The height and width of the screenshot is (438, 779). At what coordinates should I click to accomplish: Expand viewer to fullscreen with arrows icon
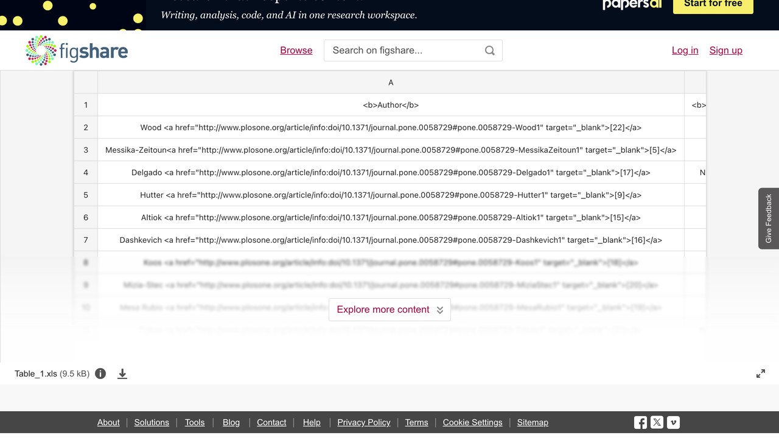pos(761,374)
